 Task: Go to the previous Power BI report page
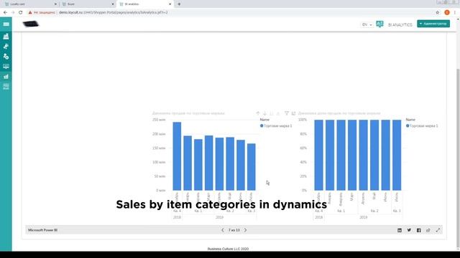pyautogui.click(x=222, y=230)
